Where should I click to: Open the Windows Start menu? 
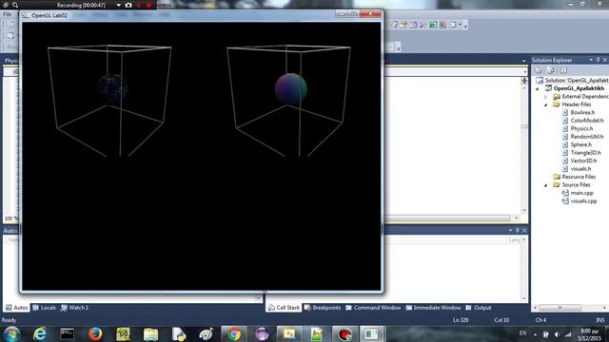[x=11, y=333]
